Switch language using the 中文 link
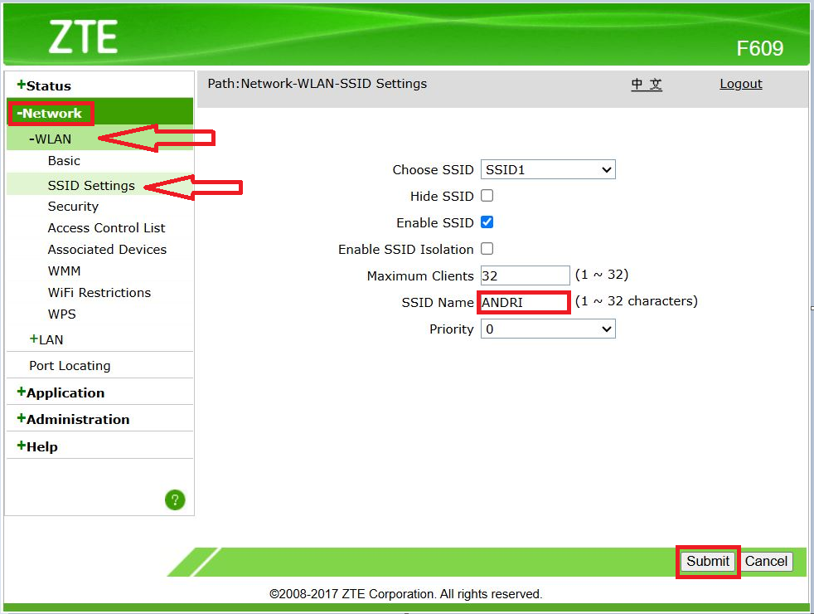 tap(647, 84)
